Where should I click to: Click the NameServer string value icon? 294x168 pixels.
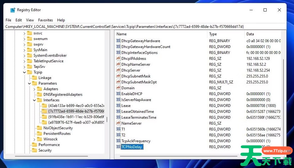coord(118,123)
